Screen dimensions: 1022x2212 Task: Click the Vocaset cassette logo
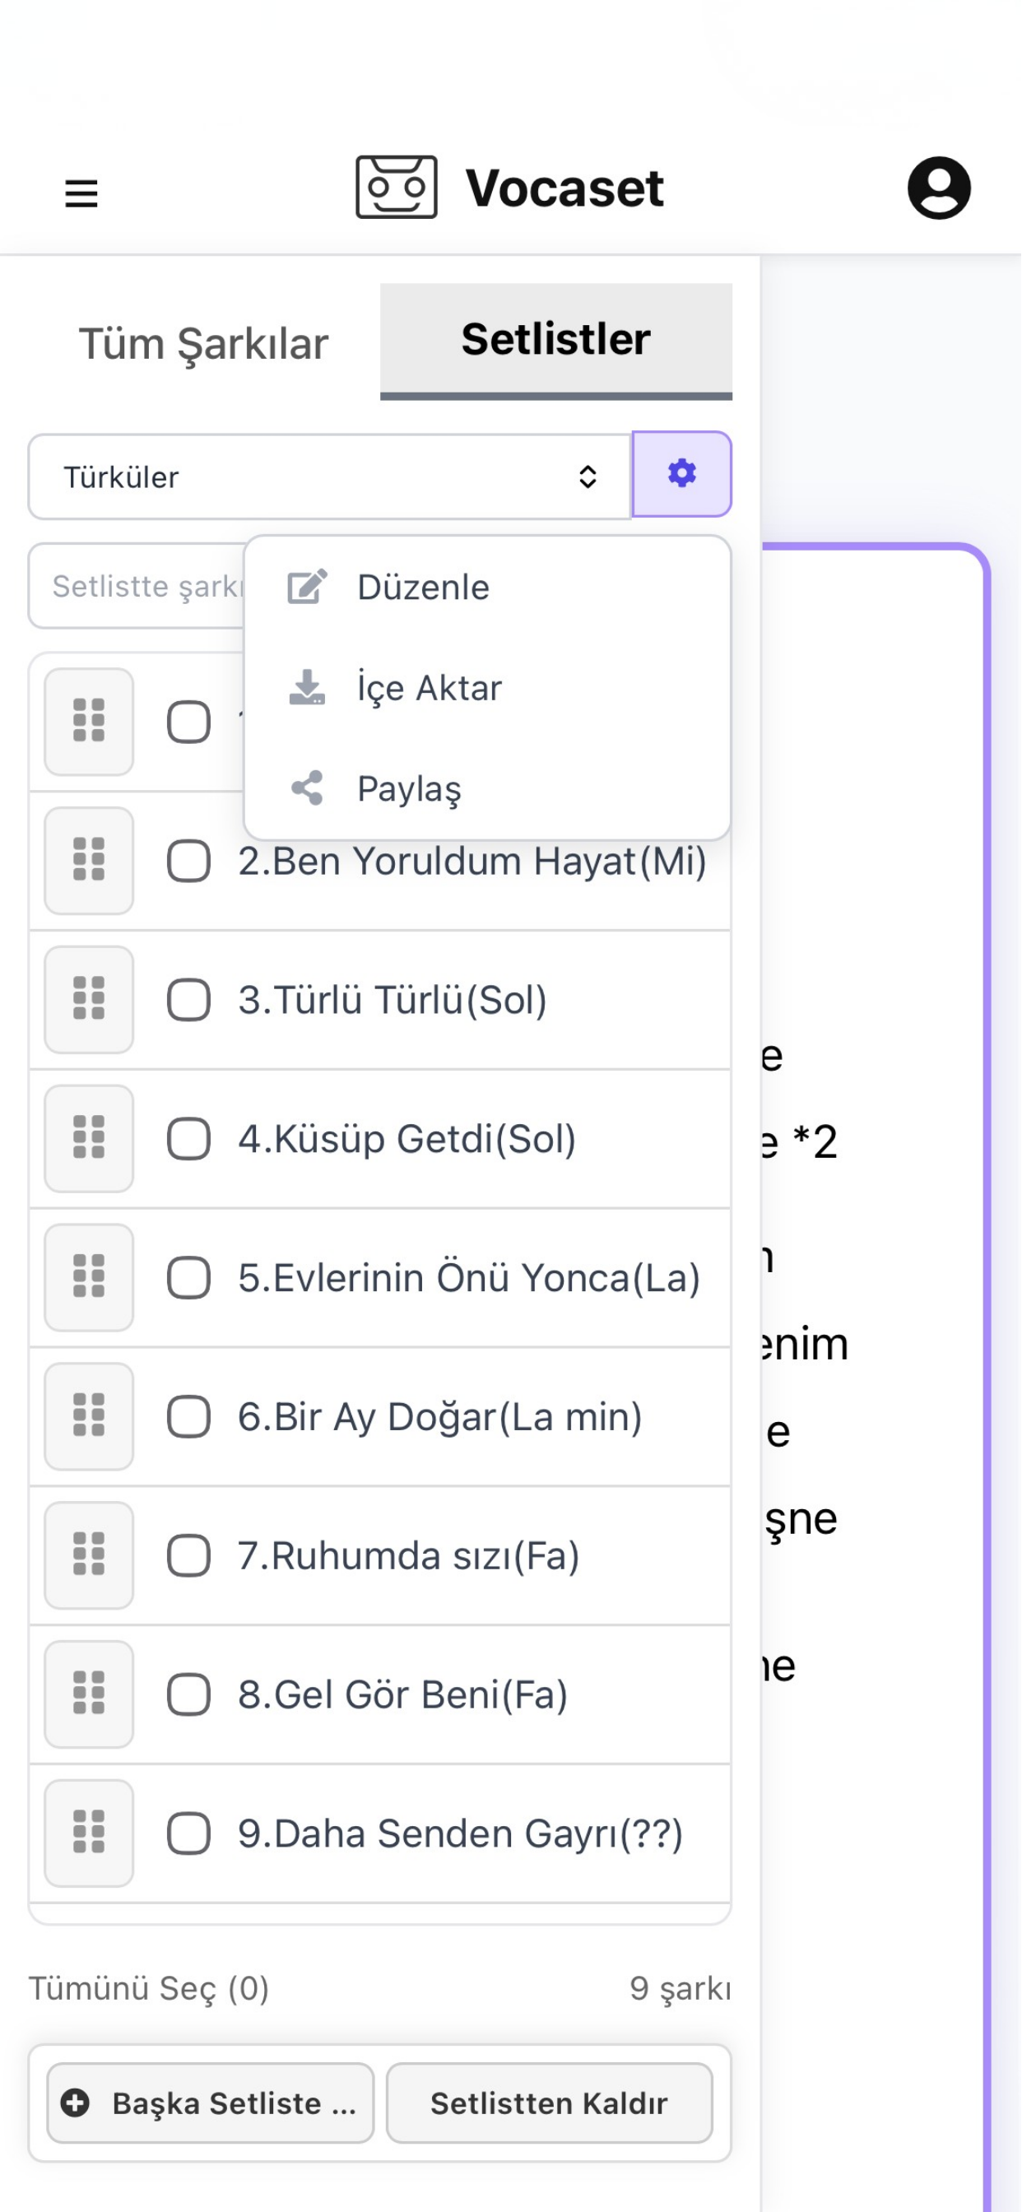coord(396,187)
